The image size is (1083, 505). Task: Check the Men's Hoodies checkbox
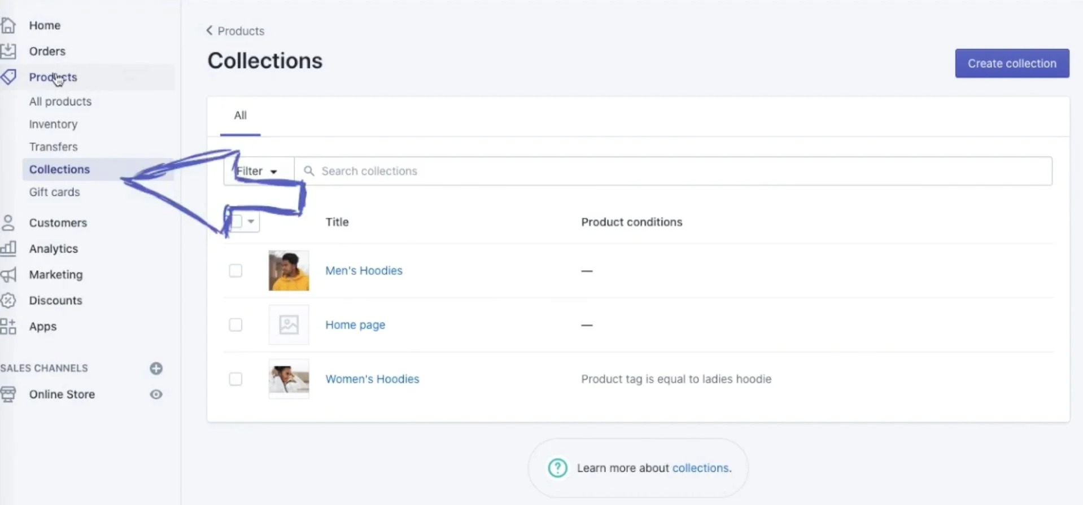(x=235, y=270)
